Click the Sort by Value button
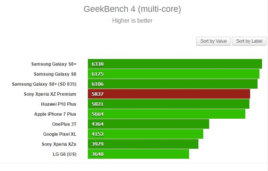 point(213,41)
